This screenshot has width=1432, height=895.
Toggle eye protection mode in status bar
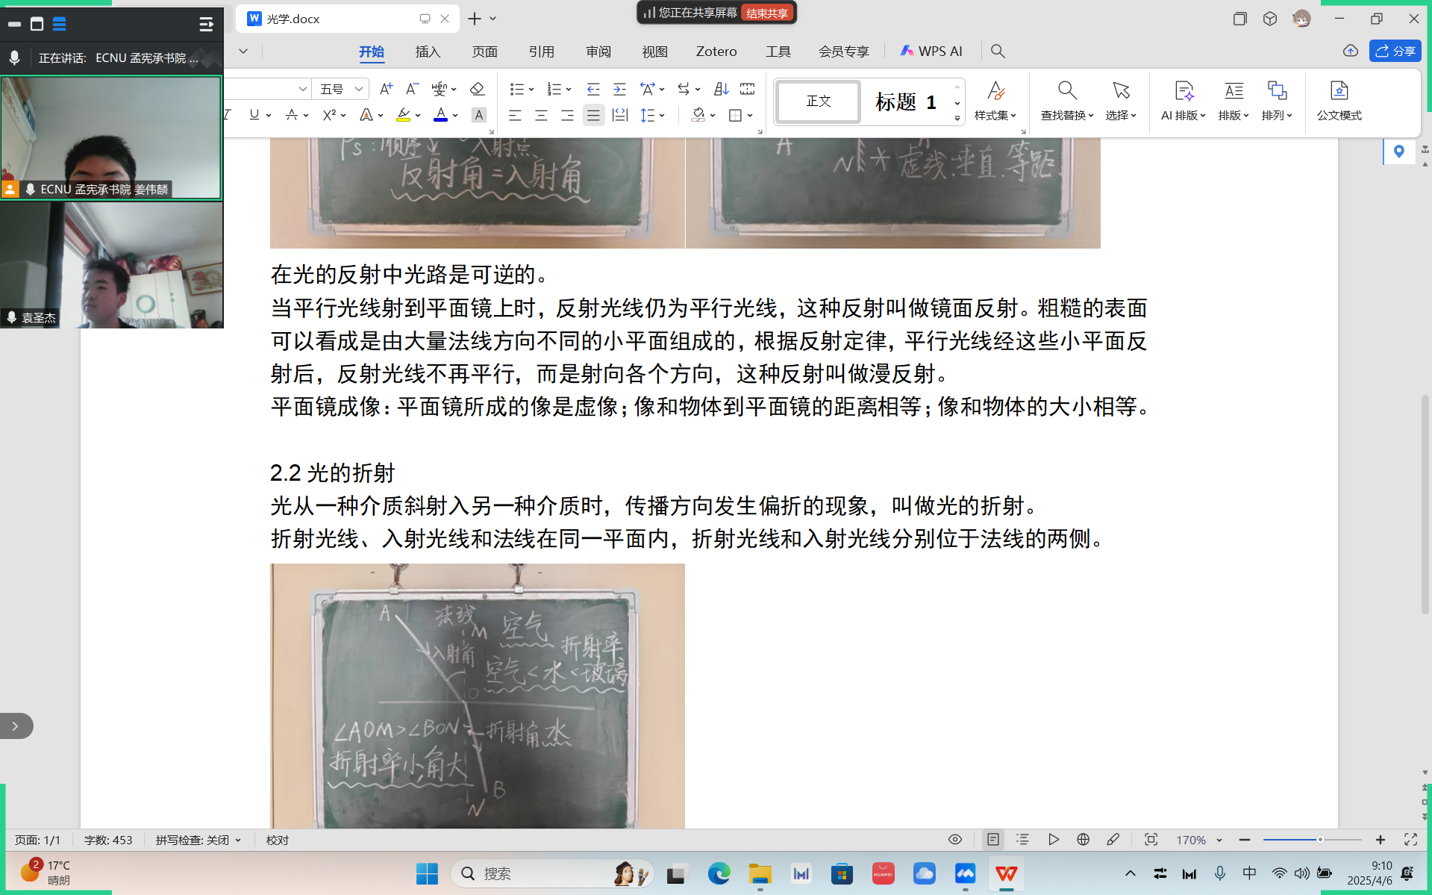(x=954, y=840)
